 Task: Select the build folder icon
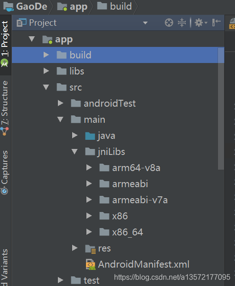pos(62,55)
